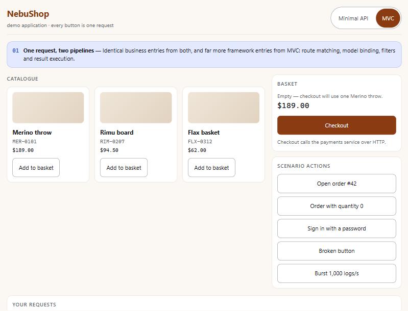Add Merino throw to basket
This screenshot has height=311, width=408.
(36, 168)
